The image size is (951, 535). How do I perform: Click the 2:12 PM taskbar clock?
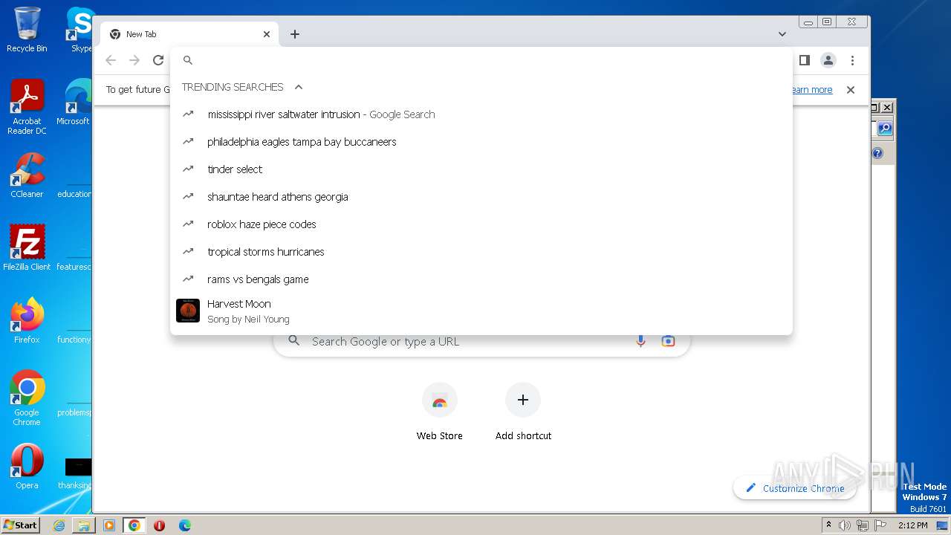913,525
